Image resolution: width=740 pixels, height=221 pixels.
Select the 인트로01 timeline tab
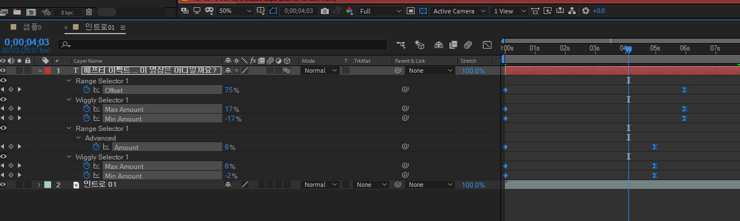(99, 27)
